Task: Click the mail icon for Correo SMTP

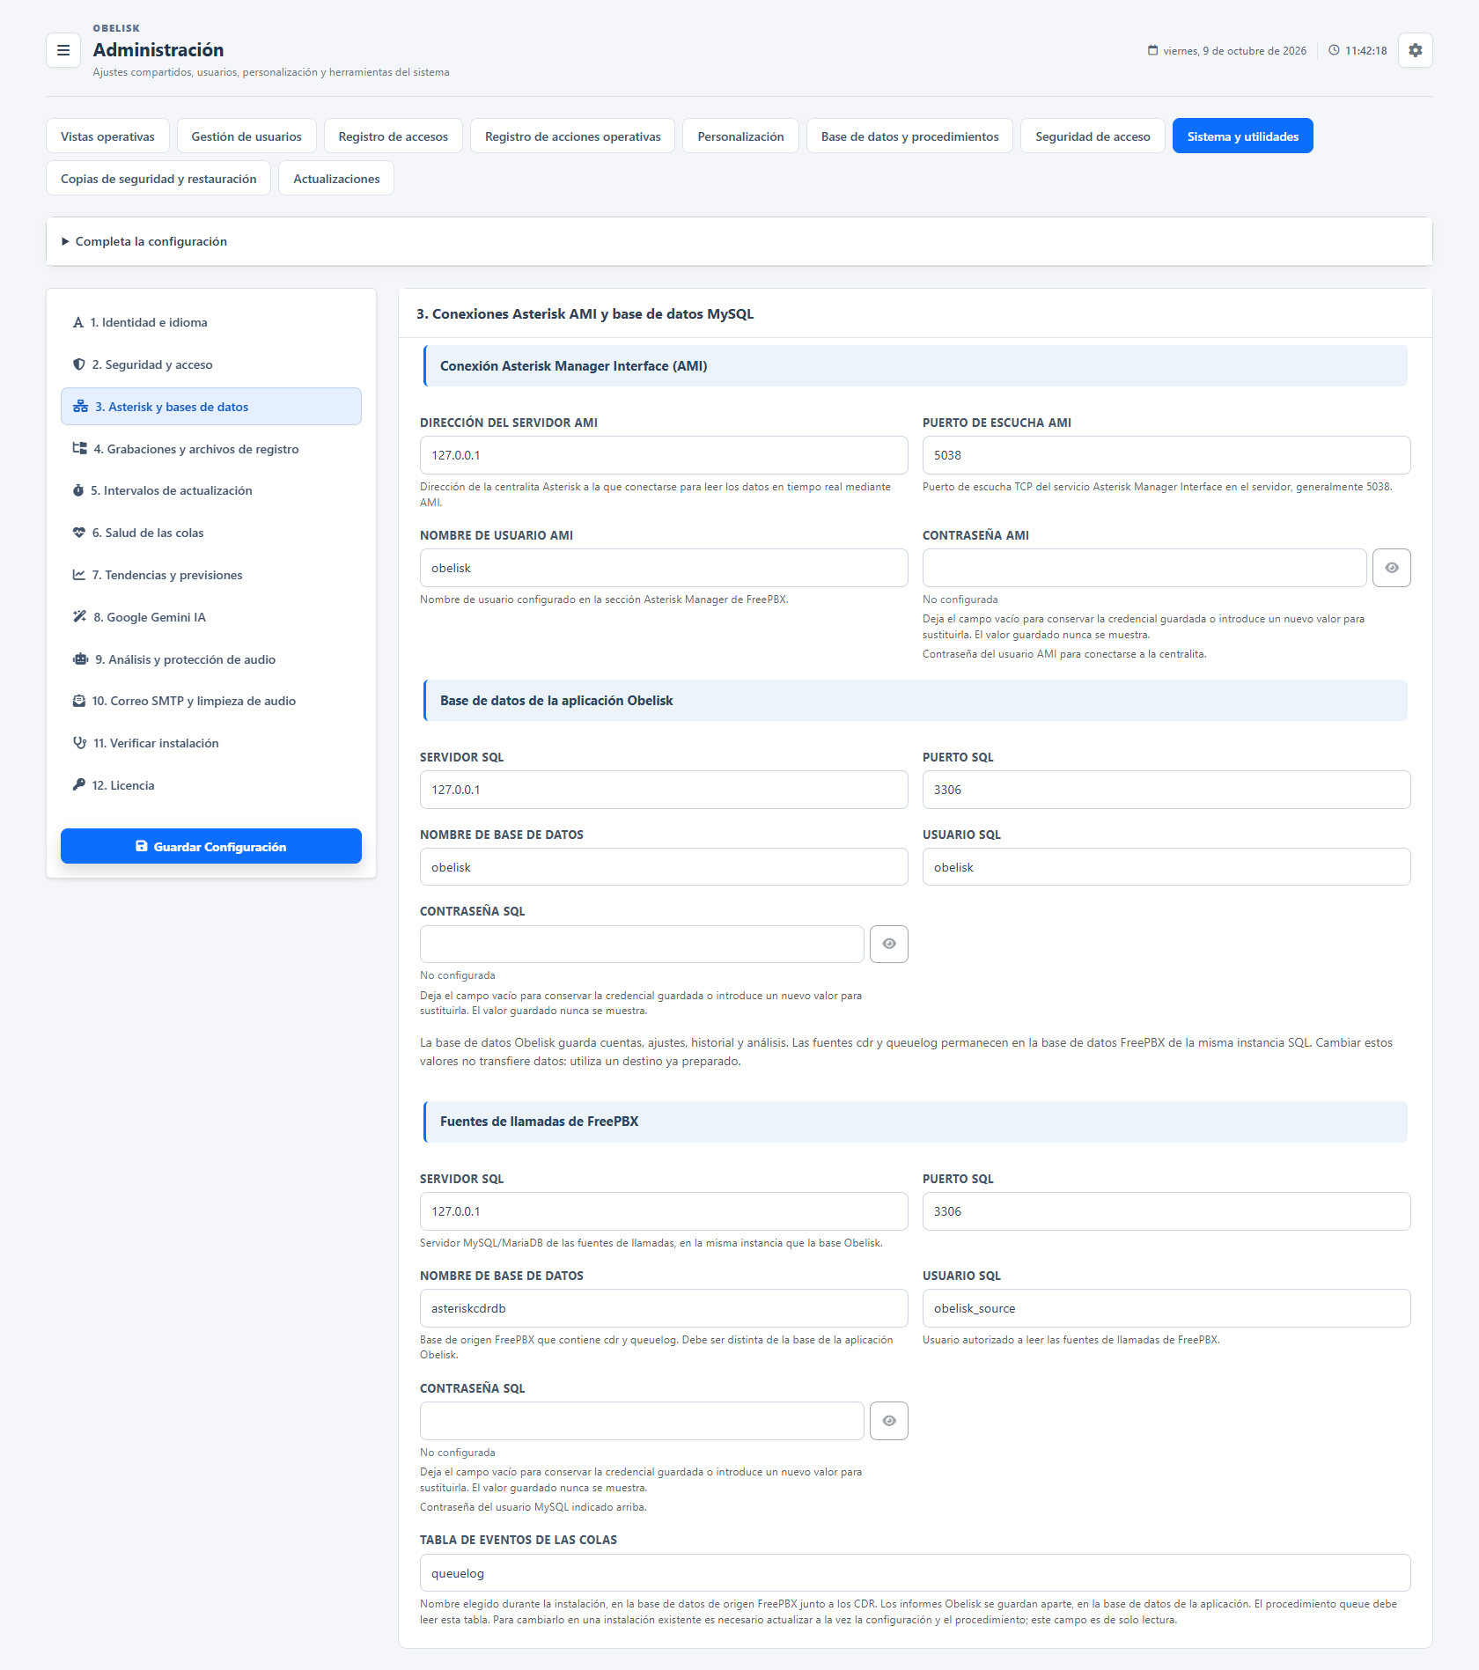Action: click(x=79, y=701)
